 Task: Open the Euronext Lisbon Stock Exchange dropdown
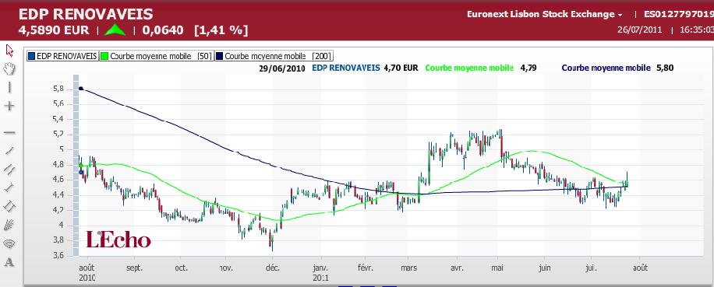coord(545,14)
